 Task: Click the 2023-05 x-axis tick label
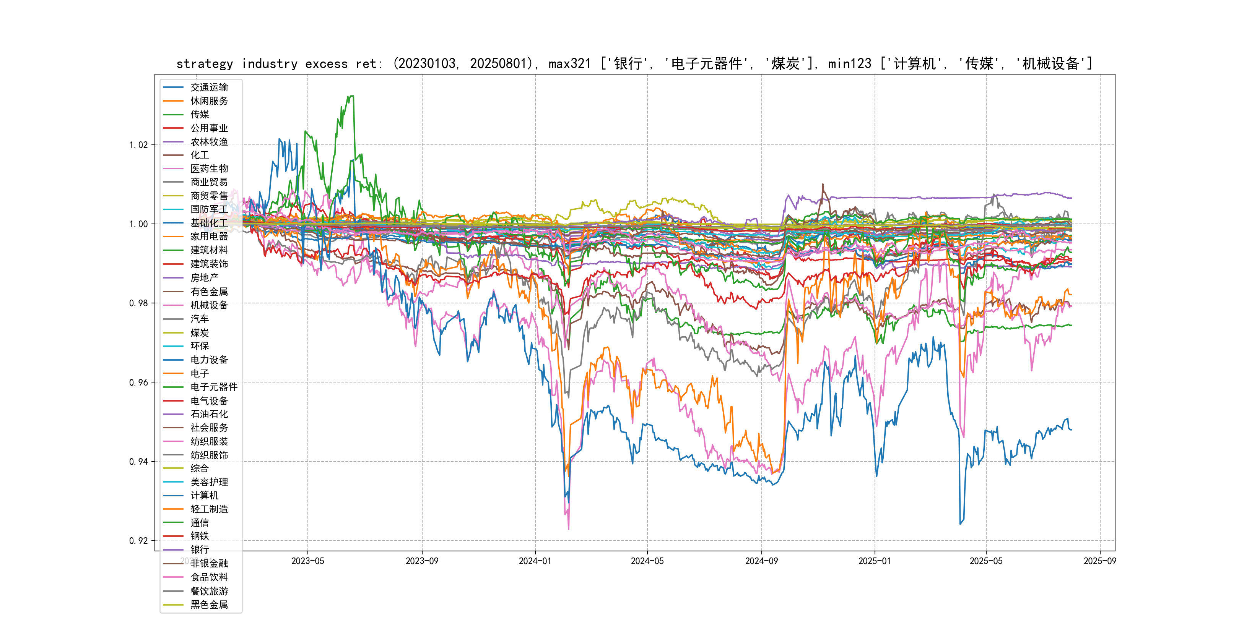click(308, 561)
